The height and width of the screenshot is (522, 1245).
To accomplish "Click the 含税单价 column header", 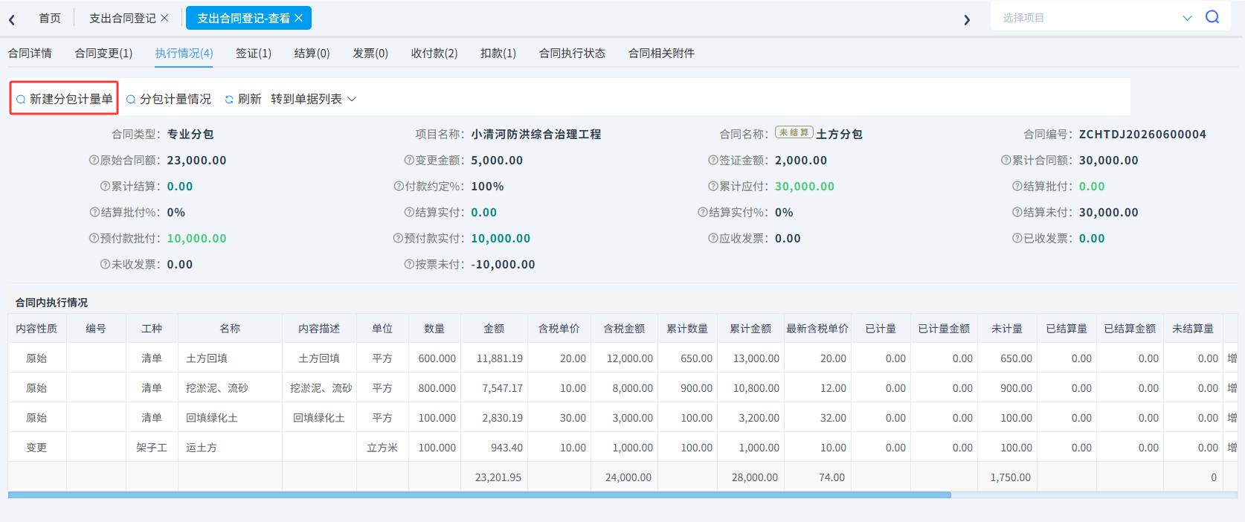I will [559, 328].
